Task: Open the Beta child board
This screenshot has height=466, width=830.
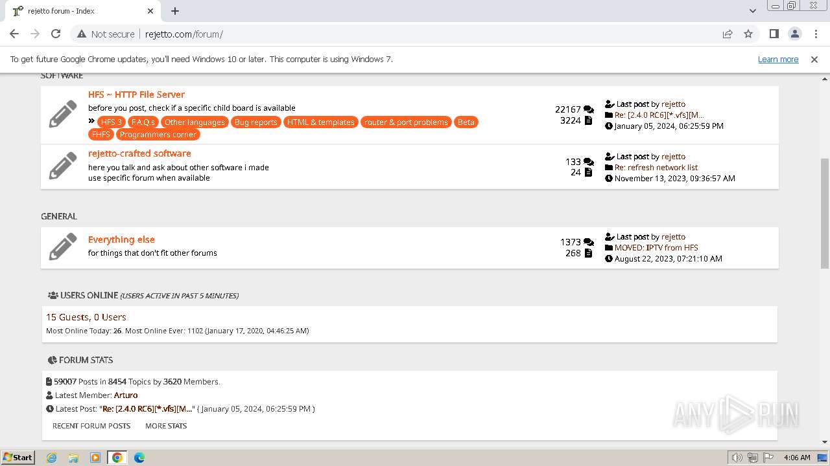Action: point(466,122)
